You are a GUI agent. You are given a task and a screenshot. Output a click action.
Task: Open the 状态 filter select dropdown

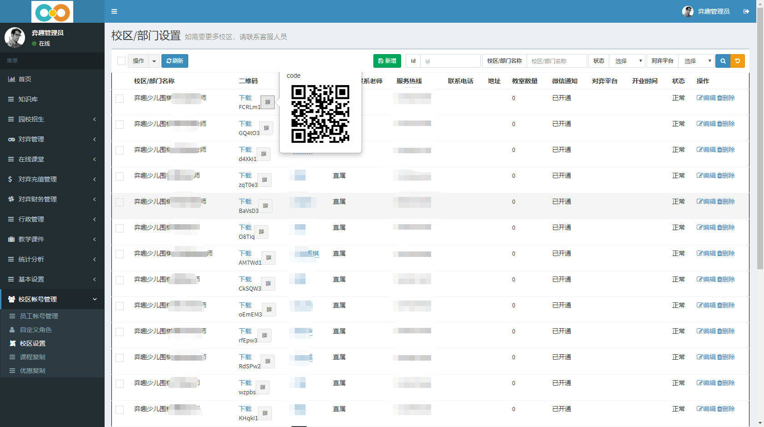point(627,61)
